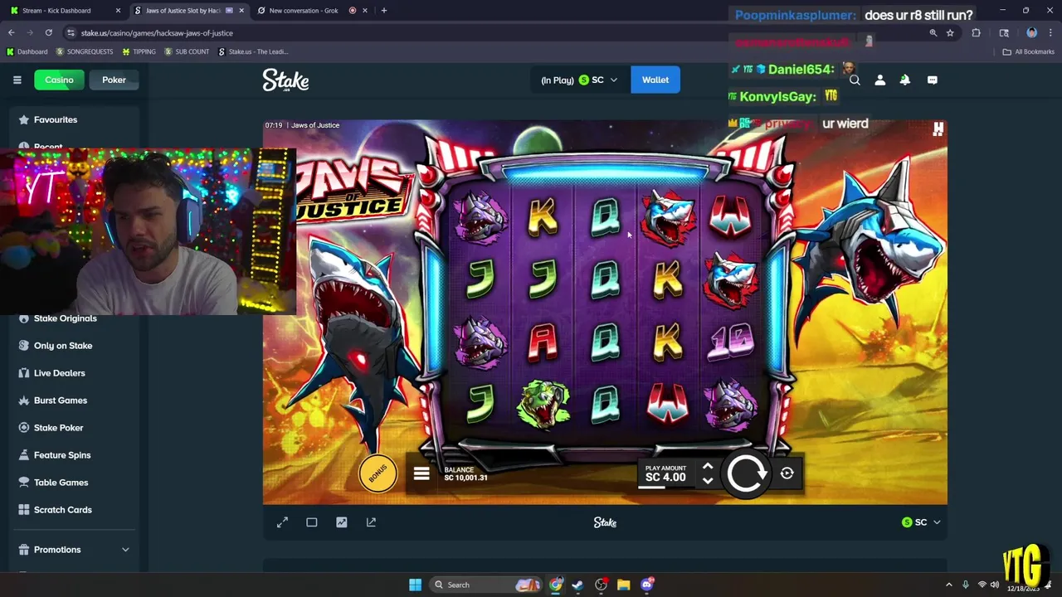The width and height of the screenshot is (1062, 597).
Task: Increase the play amount with up arrow
Action: tap(708, 467)
